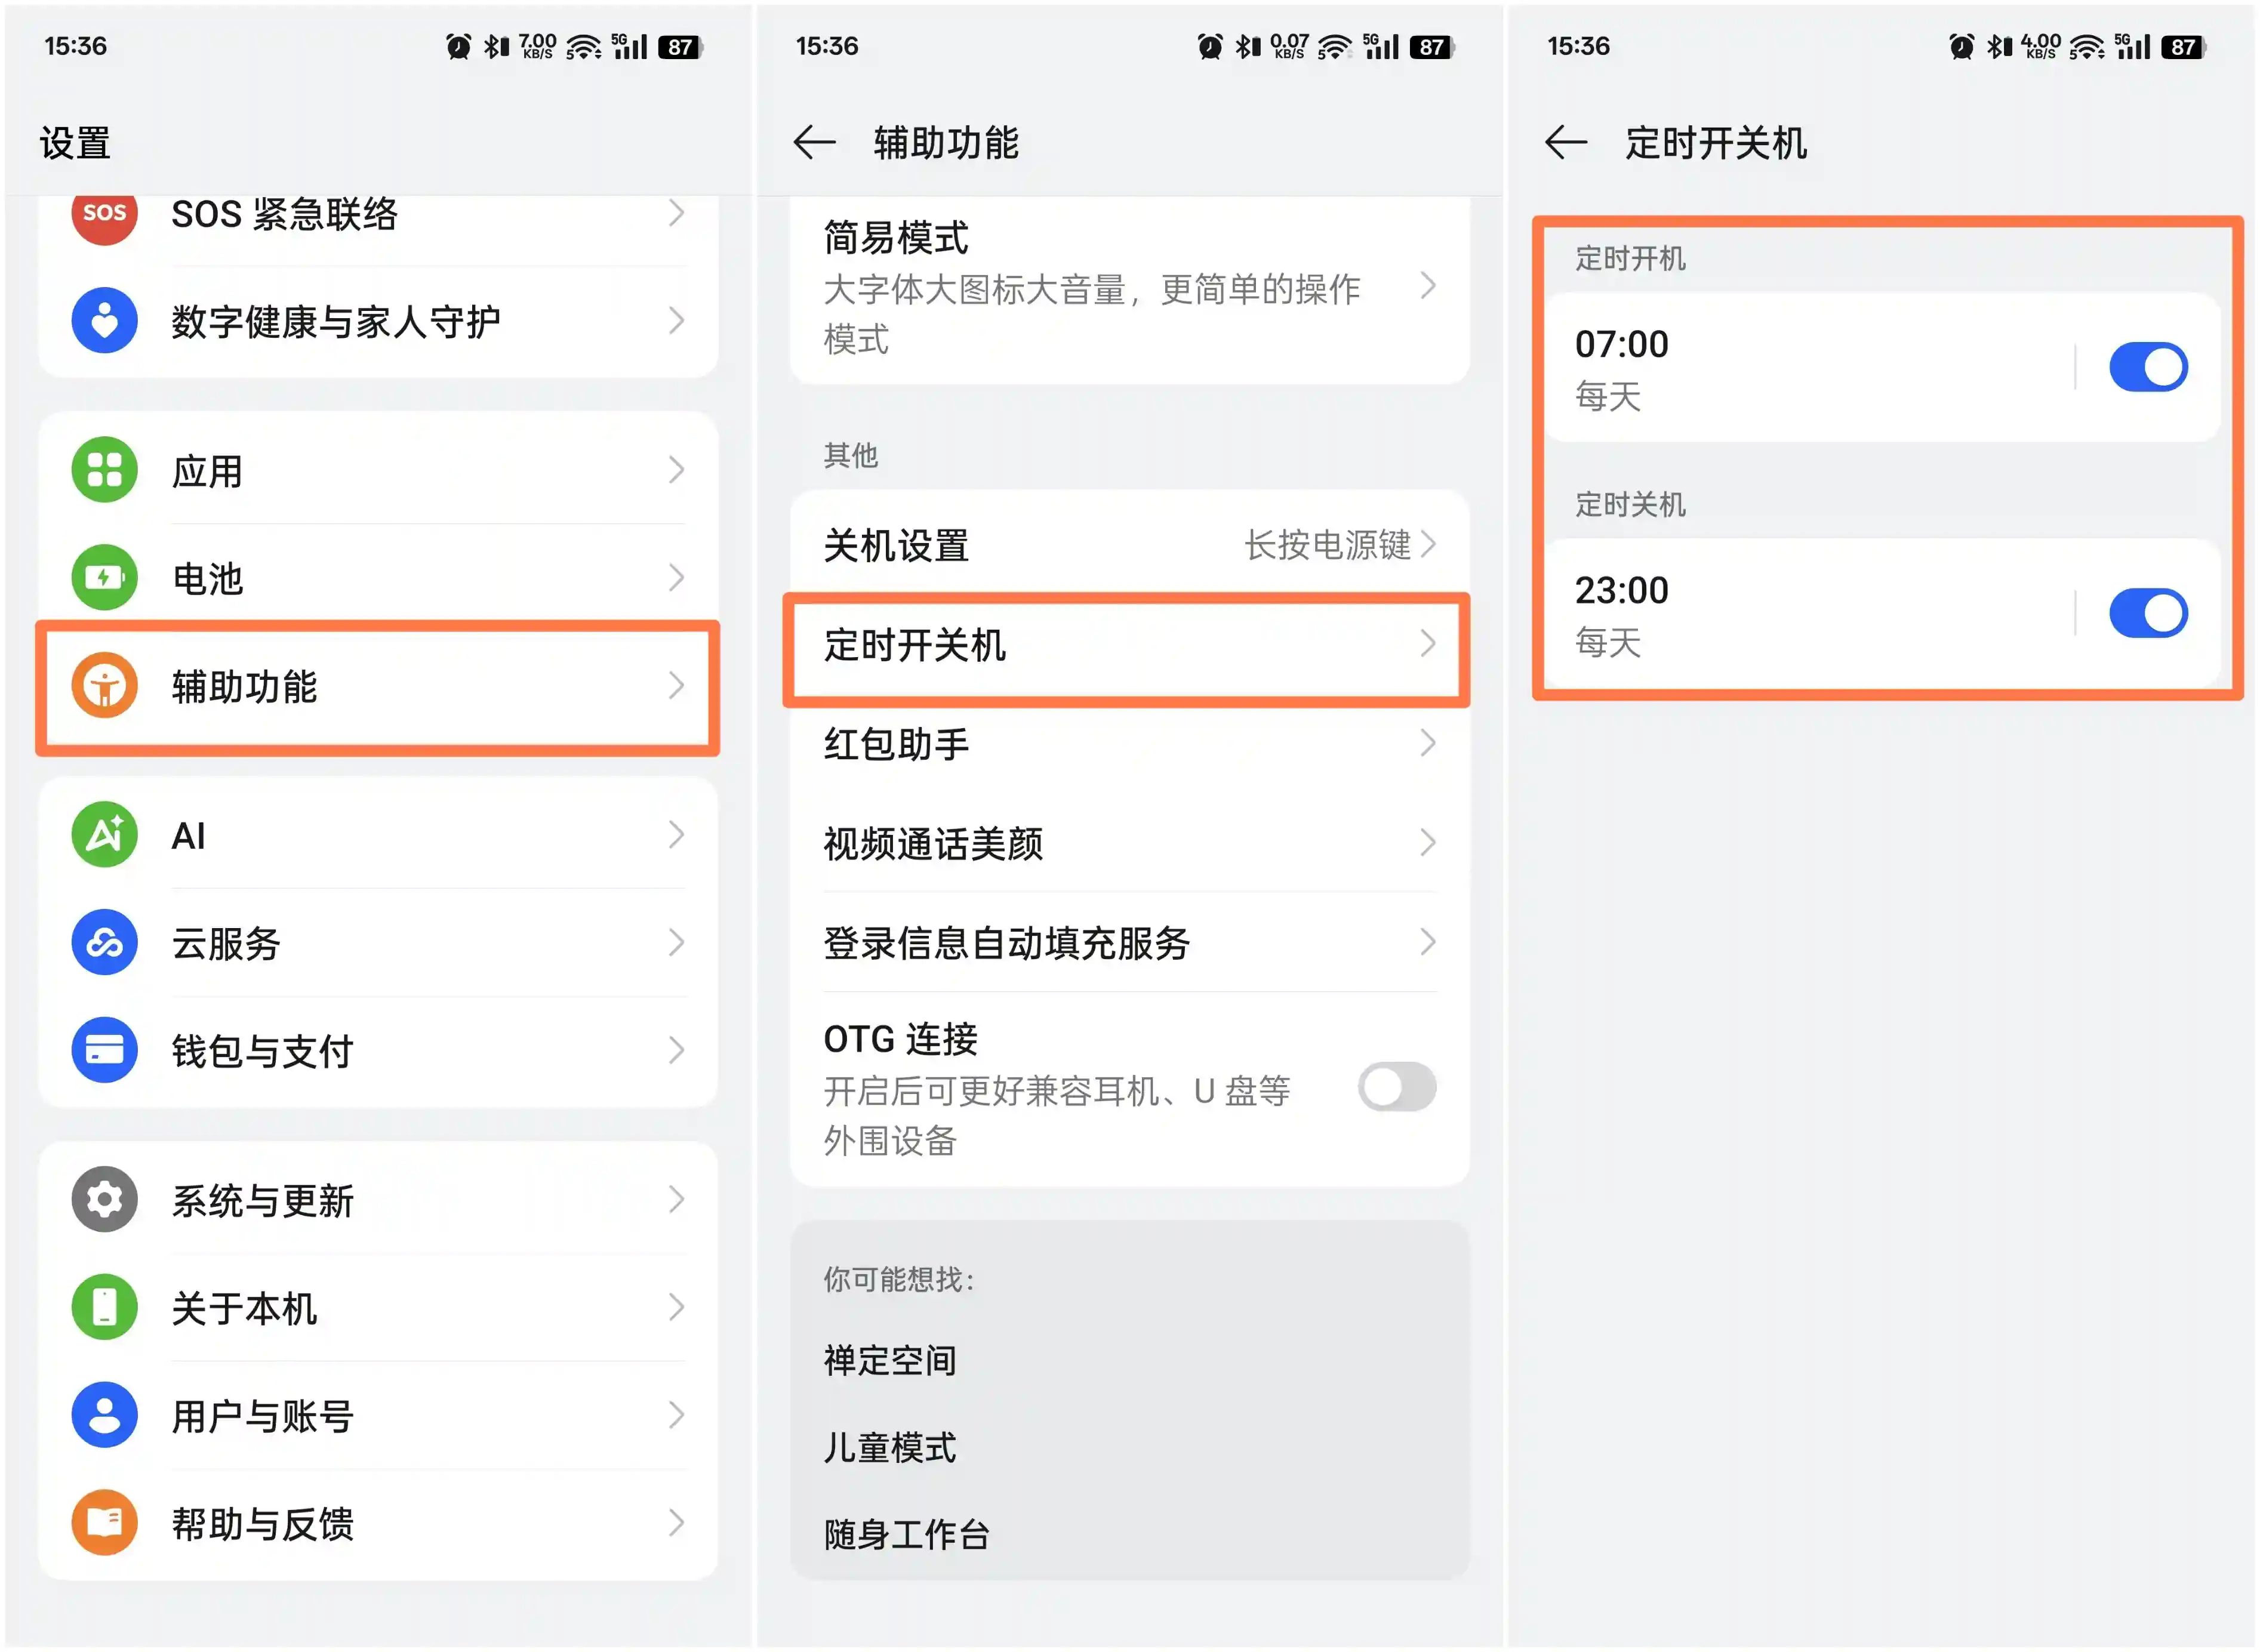Tap the orange accessibility (辅助功能) icon
This screenshot has height=1652, width=2260.
pyautogui.click(x=104, y=686)
